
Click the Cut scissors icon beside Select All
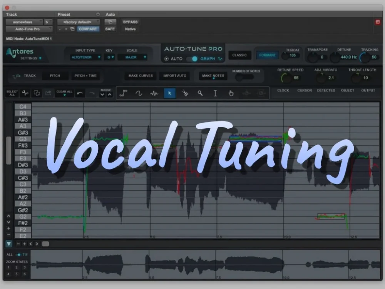(x=25, y=93)
